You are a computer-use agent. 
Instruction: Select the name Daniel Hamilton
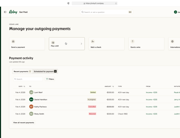pos(40,99)
